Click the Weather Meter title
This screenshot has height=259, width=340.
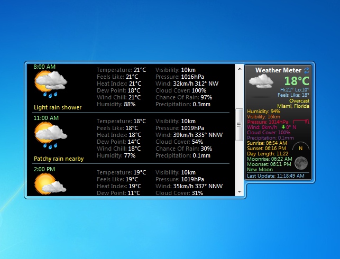click(278, 70)
